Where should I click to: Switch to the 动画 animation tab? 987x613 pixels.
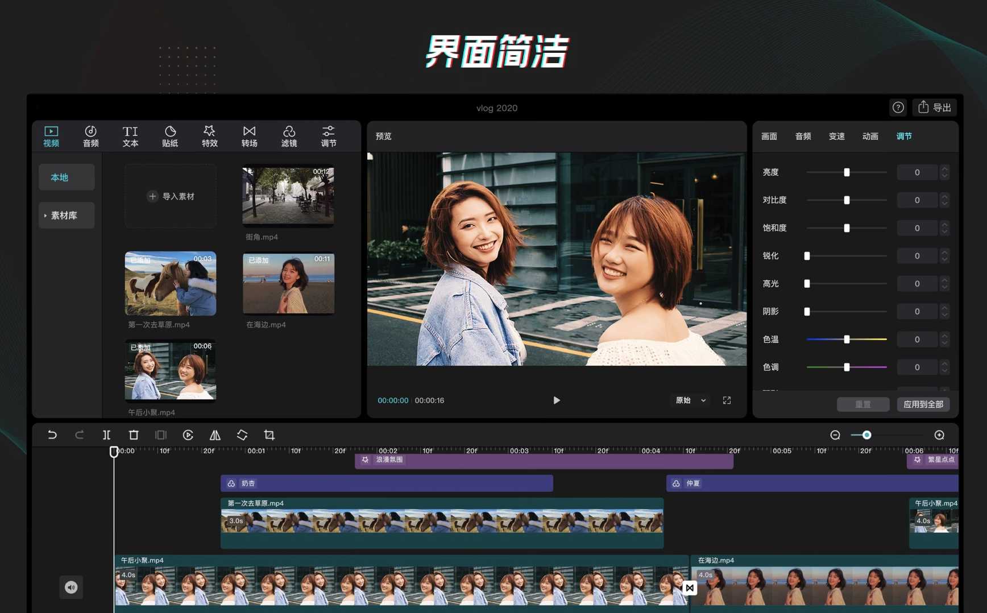(x=870, y=136)
